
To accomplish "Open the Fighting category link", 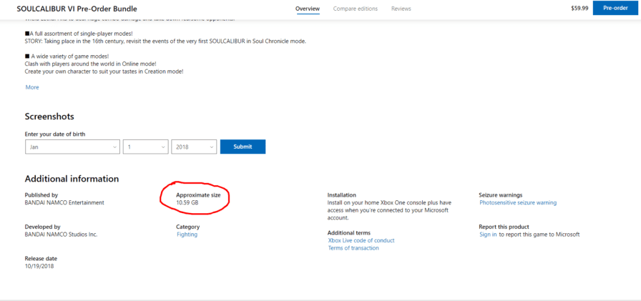I will click(187, 235).
